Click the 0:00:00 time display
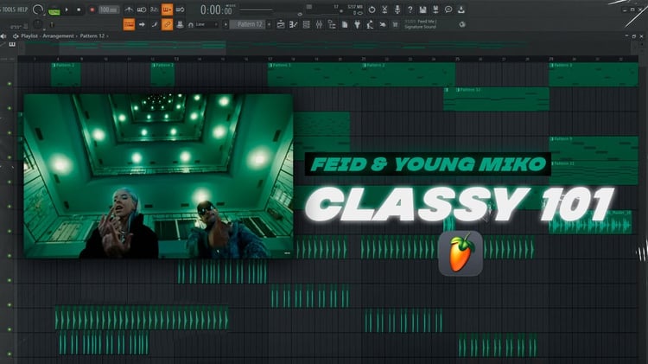The image size is (648, 364). click(216, 10)
